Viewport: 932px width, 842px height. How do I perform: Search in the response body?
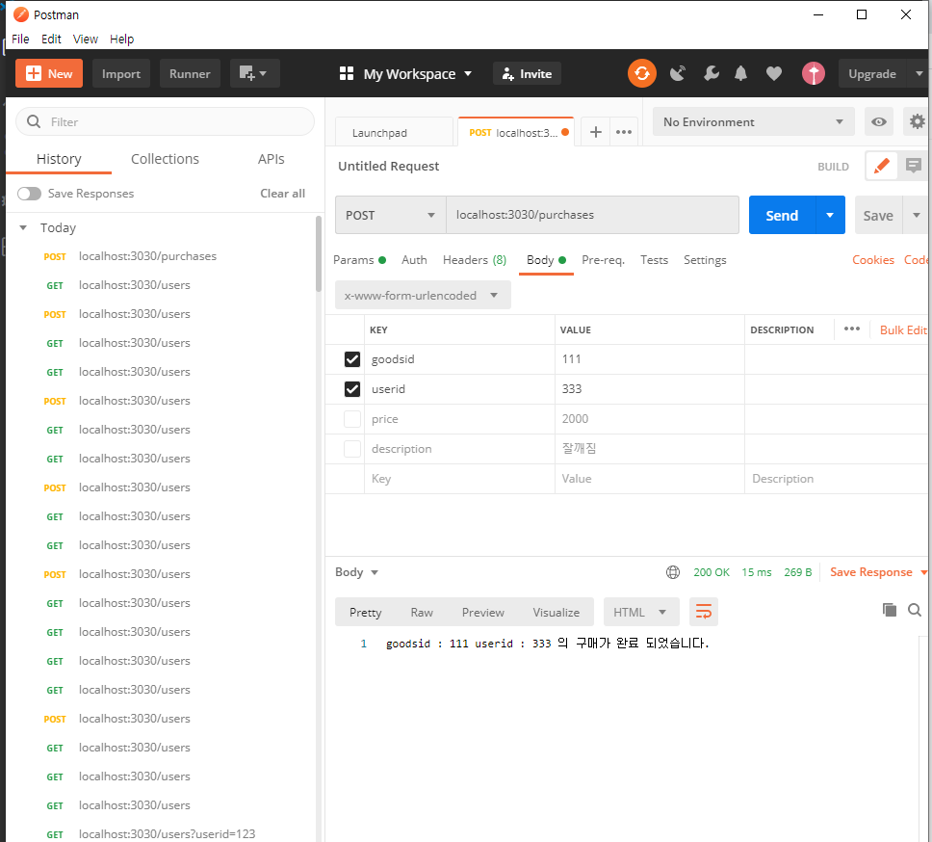[914, 610]
